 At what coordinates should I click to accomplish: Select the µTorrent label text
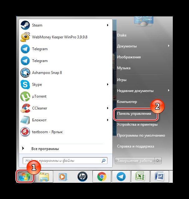point(39,96)
